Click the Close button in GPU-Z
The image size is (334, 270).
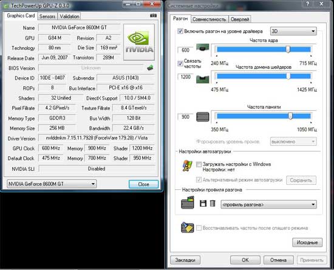click(x=143, y=184)
